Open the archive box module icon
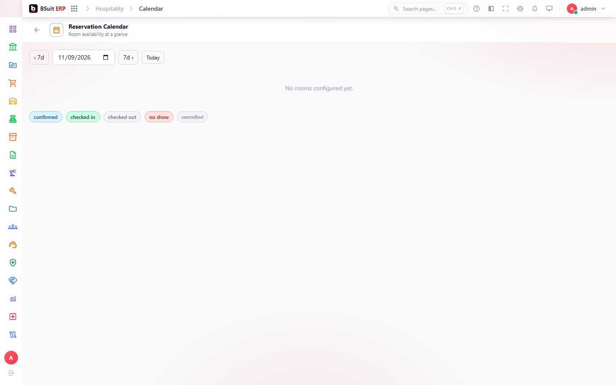The width and height of the screenshot is (616, 385). click(13, 137)
